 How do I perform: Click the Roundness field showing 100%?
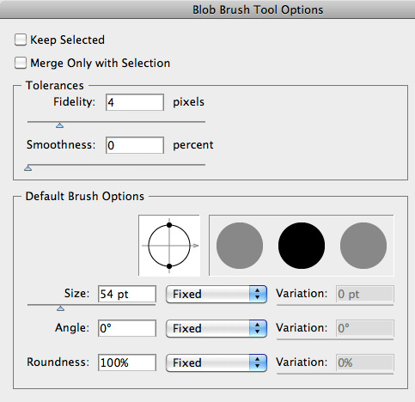[x=127, y=362]
